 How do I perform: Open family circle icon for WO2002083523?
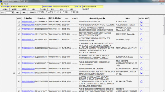(x=141, y=48)
